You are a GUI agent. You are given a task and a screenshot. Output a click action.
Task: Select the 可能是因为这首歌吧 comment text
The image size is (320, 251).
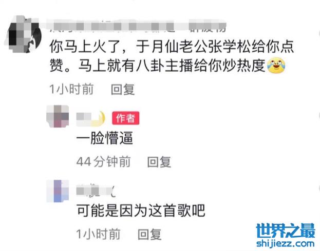click(141, 210)
